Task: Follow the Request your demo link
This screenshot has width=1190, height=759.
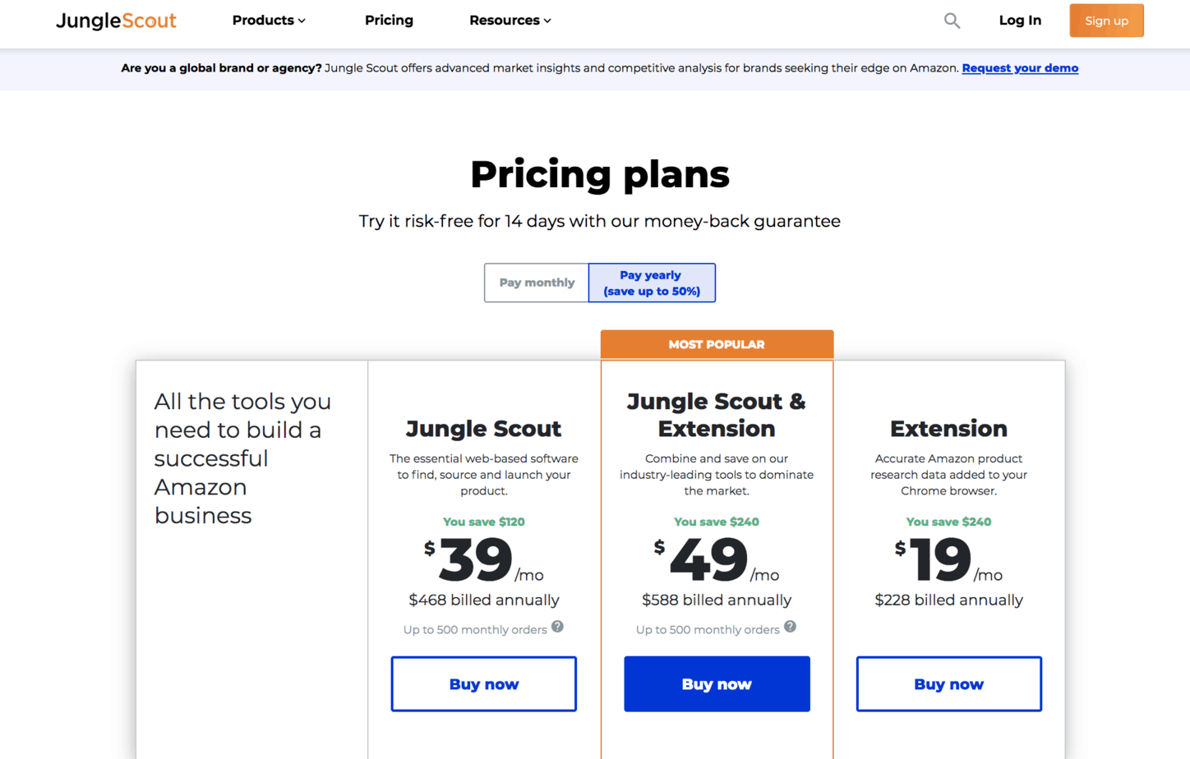Action: point(1020,68)
